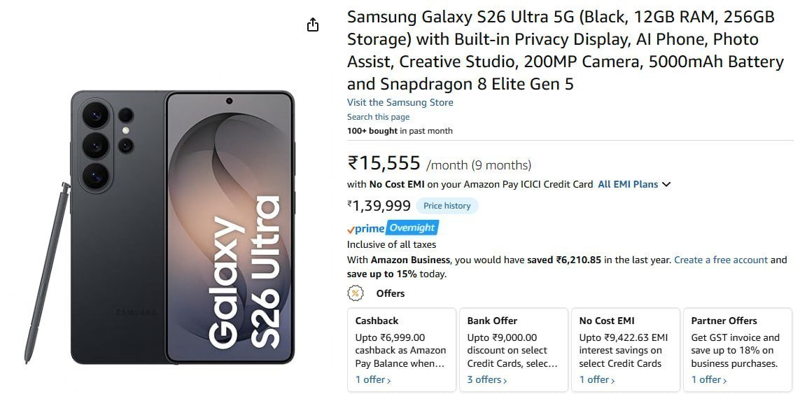Click the arrow beside Bank Offer's '3 offers'
This screenshot has width=807, height=406.
tap(505, 379)
